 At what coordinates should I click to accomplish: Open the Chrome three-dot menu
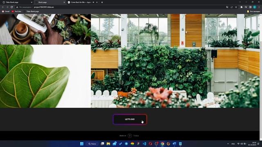tap(259, 7)
